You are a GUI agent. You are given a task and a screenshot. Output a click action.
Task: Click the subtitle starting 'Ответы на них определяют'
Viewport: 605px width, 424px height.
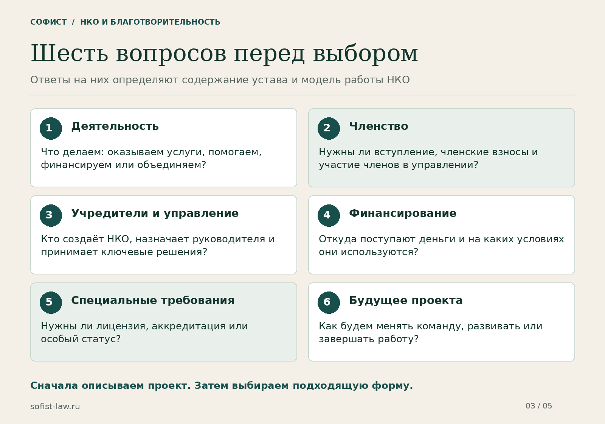pyautogui.click(x=220, y=80)
